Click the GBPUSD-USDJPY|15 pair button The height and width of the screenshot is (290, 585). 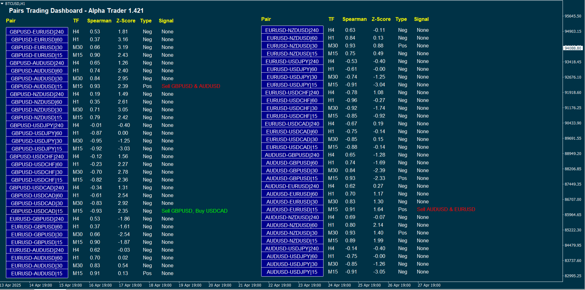tap(37, 149)
